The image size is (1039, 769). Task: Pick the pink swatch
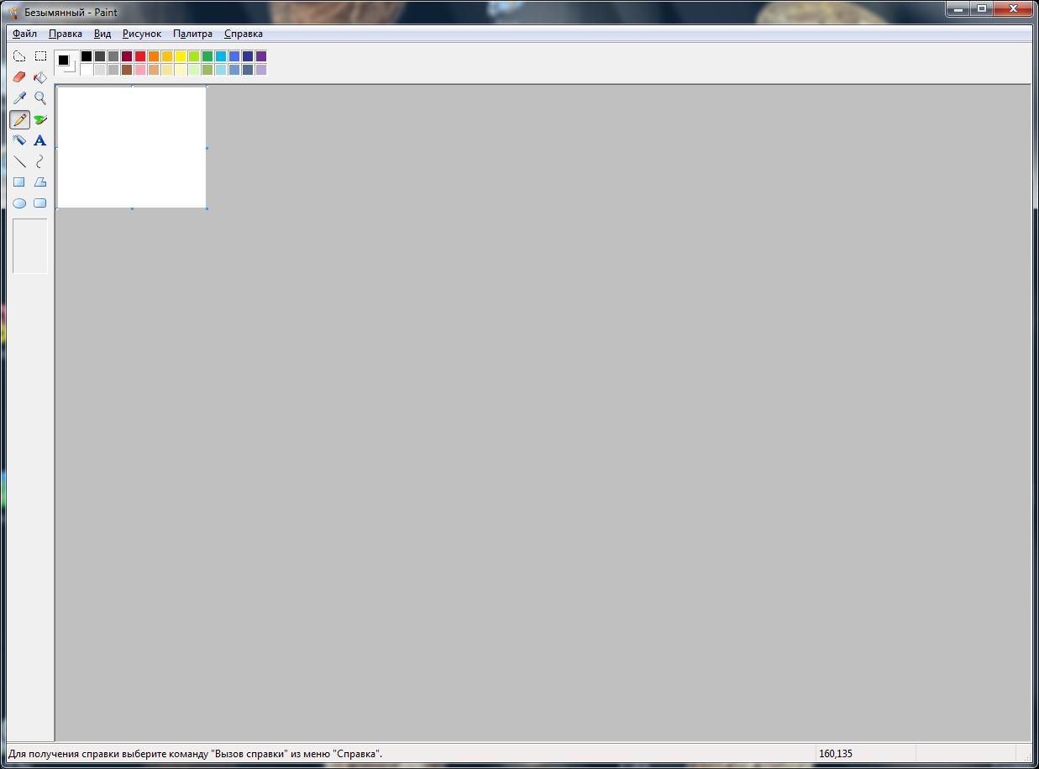140,70
